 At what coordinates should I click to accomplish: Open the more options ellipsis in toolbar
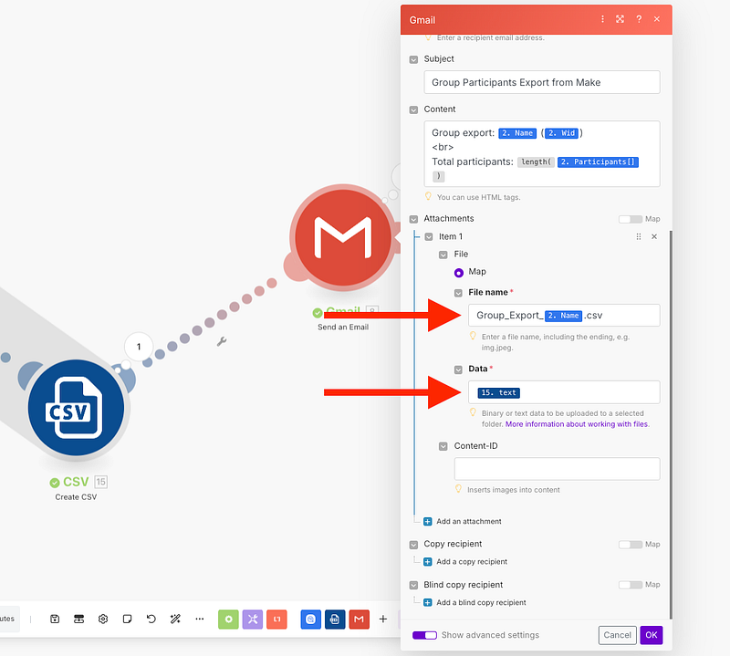click(x=199, y=619)
